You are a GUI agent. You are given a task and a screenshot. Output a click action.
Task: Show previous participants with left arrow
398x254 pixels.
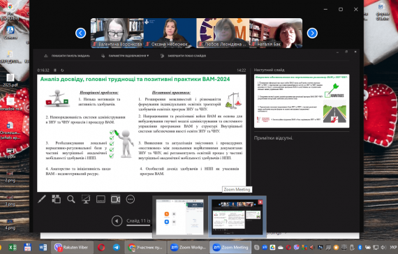(80, 33)
